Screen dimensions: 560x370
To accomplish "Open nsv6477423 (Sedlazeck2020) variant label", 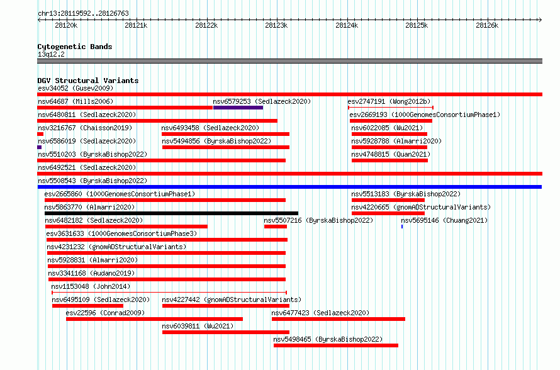I will 320,313.
